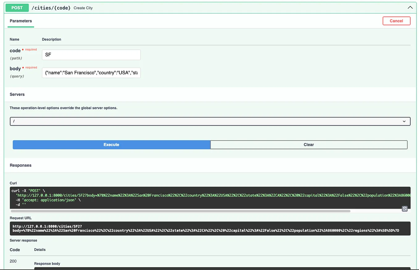This screenshot has width=419, height=270.
Task: Click the Server response Details label
Action: tap(40, 250)
